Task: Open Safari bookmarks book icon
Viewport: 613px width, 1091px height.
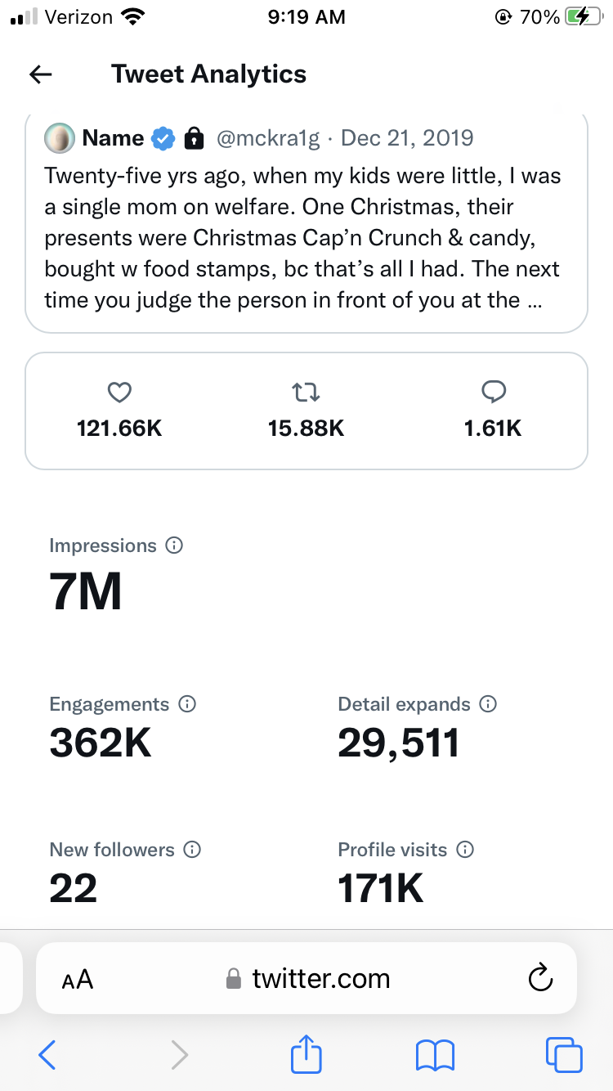Action: click(435, 1055)
